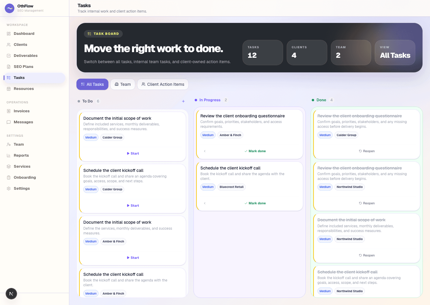The width and height of the screenshot is (430, 305).
Task: Click the Services layers icon
Action: point(9,166)
